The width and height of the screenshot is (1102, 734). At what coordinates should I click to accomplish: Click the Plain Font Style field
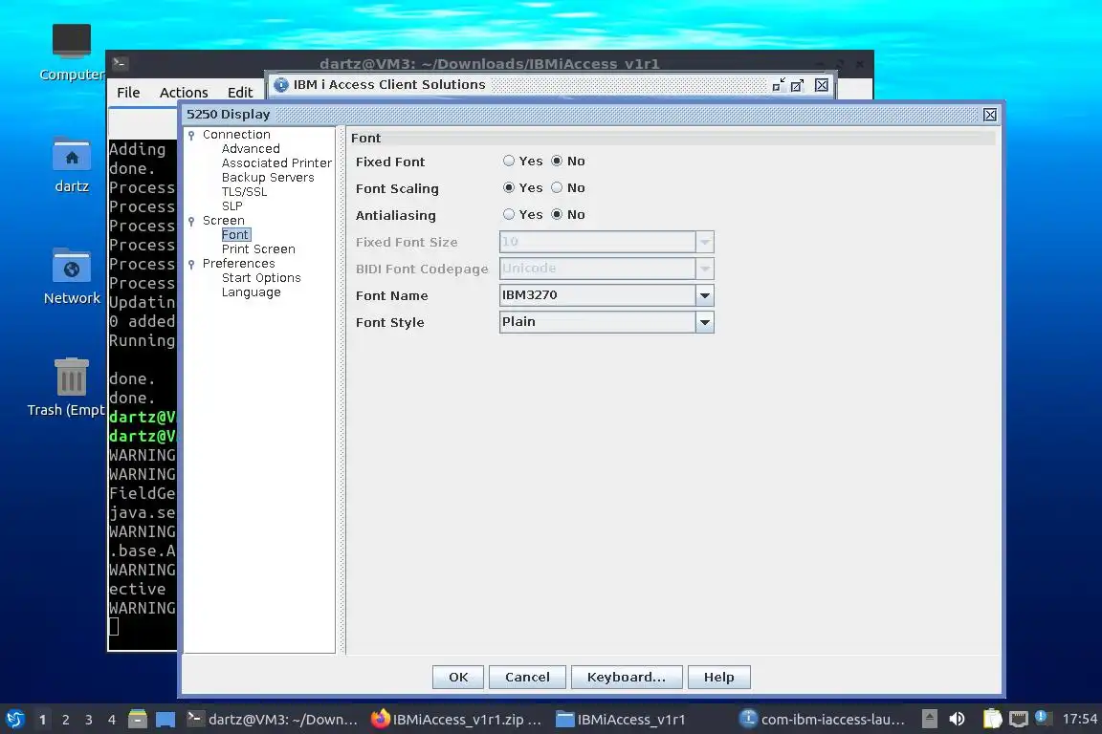(597, 322)
